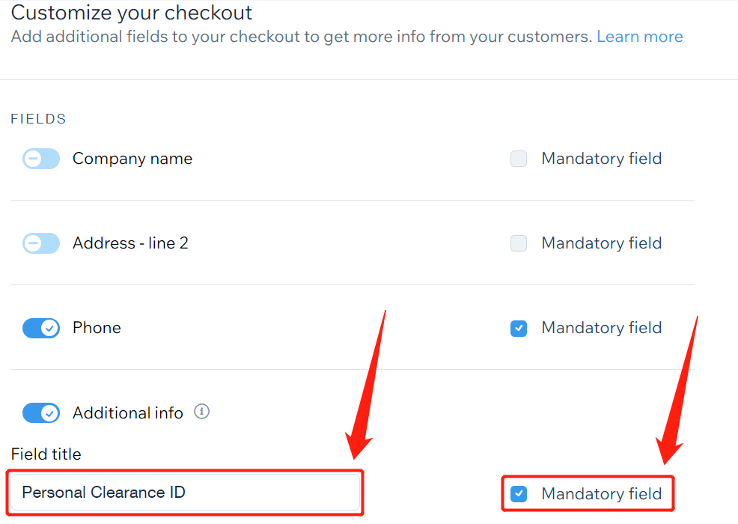Click the Phone label text
738x524 pixels.
pyautogui.click(x=97, y=328)
